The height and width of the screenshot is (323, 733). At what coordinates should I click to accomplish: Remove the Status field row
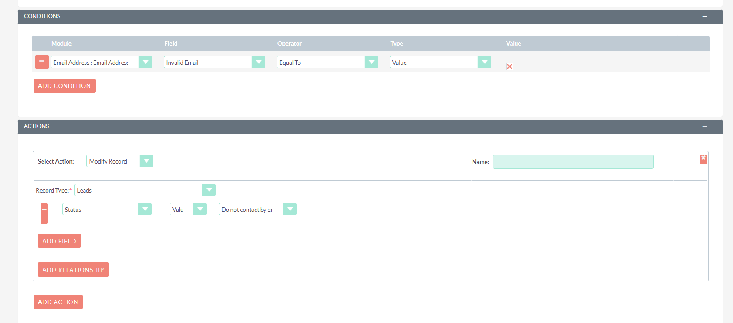[x=44, y=213]
